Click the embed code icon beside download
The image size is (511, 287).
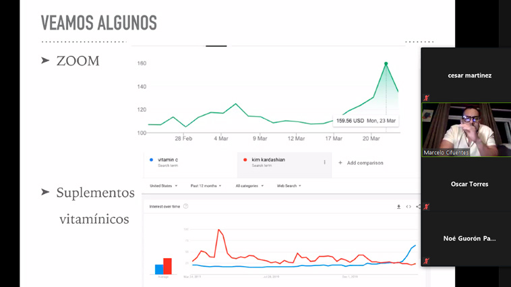tap(409, 207)
